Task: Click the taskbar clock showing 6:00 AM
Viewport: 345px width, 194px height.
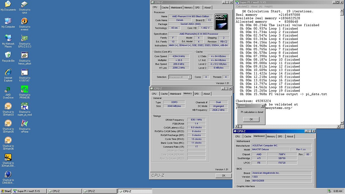Action: tap(338, 191)
